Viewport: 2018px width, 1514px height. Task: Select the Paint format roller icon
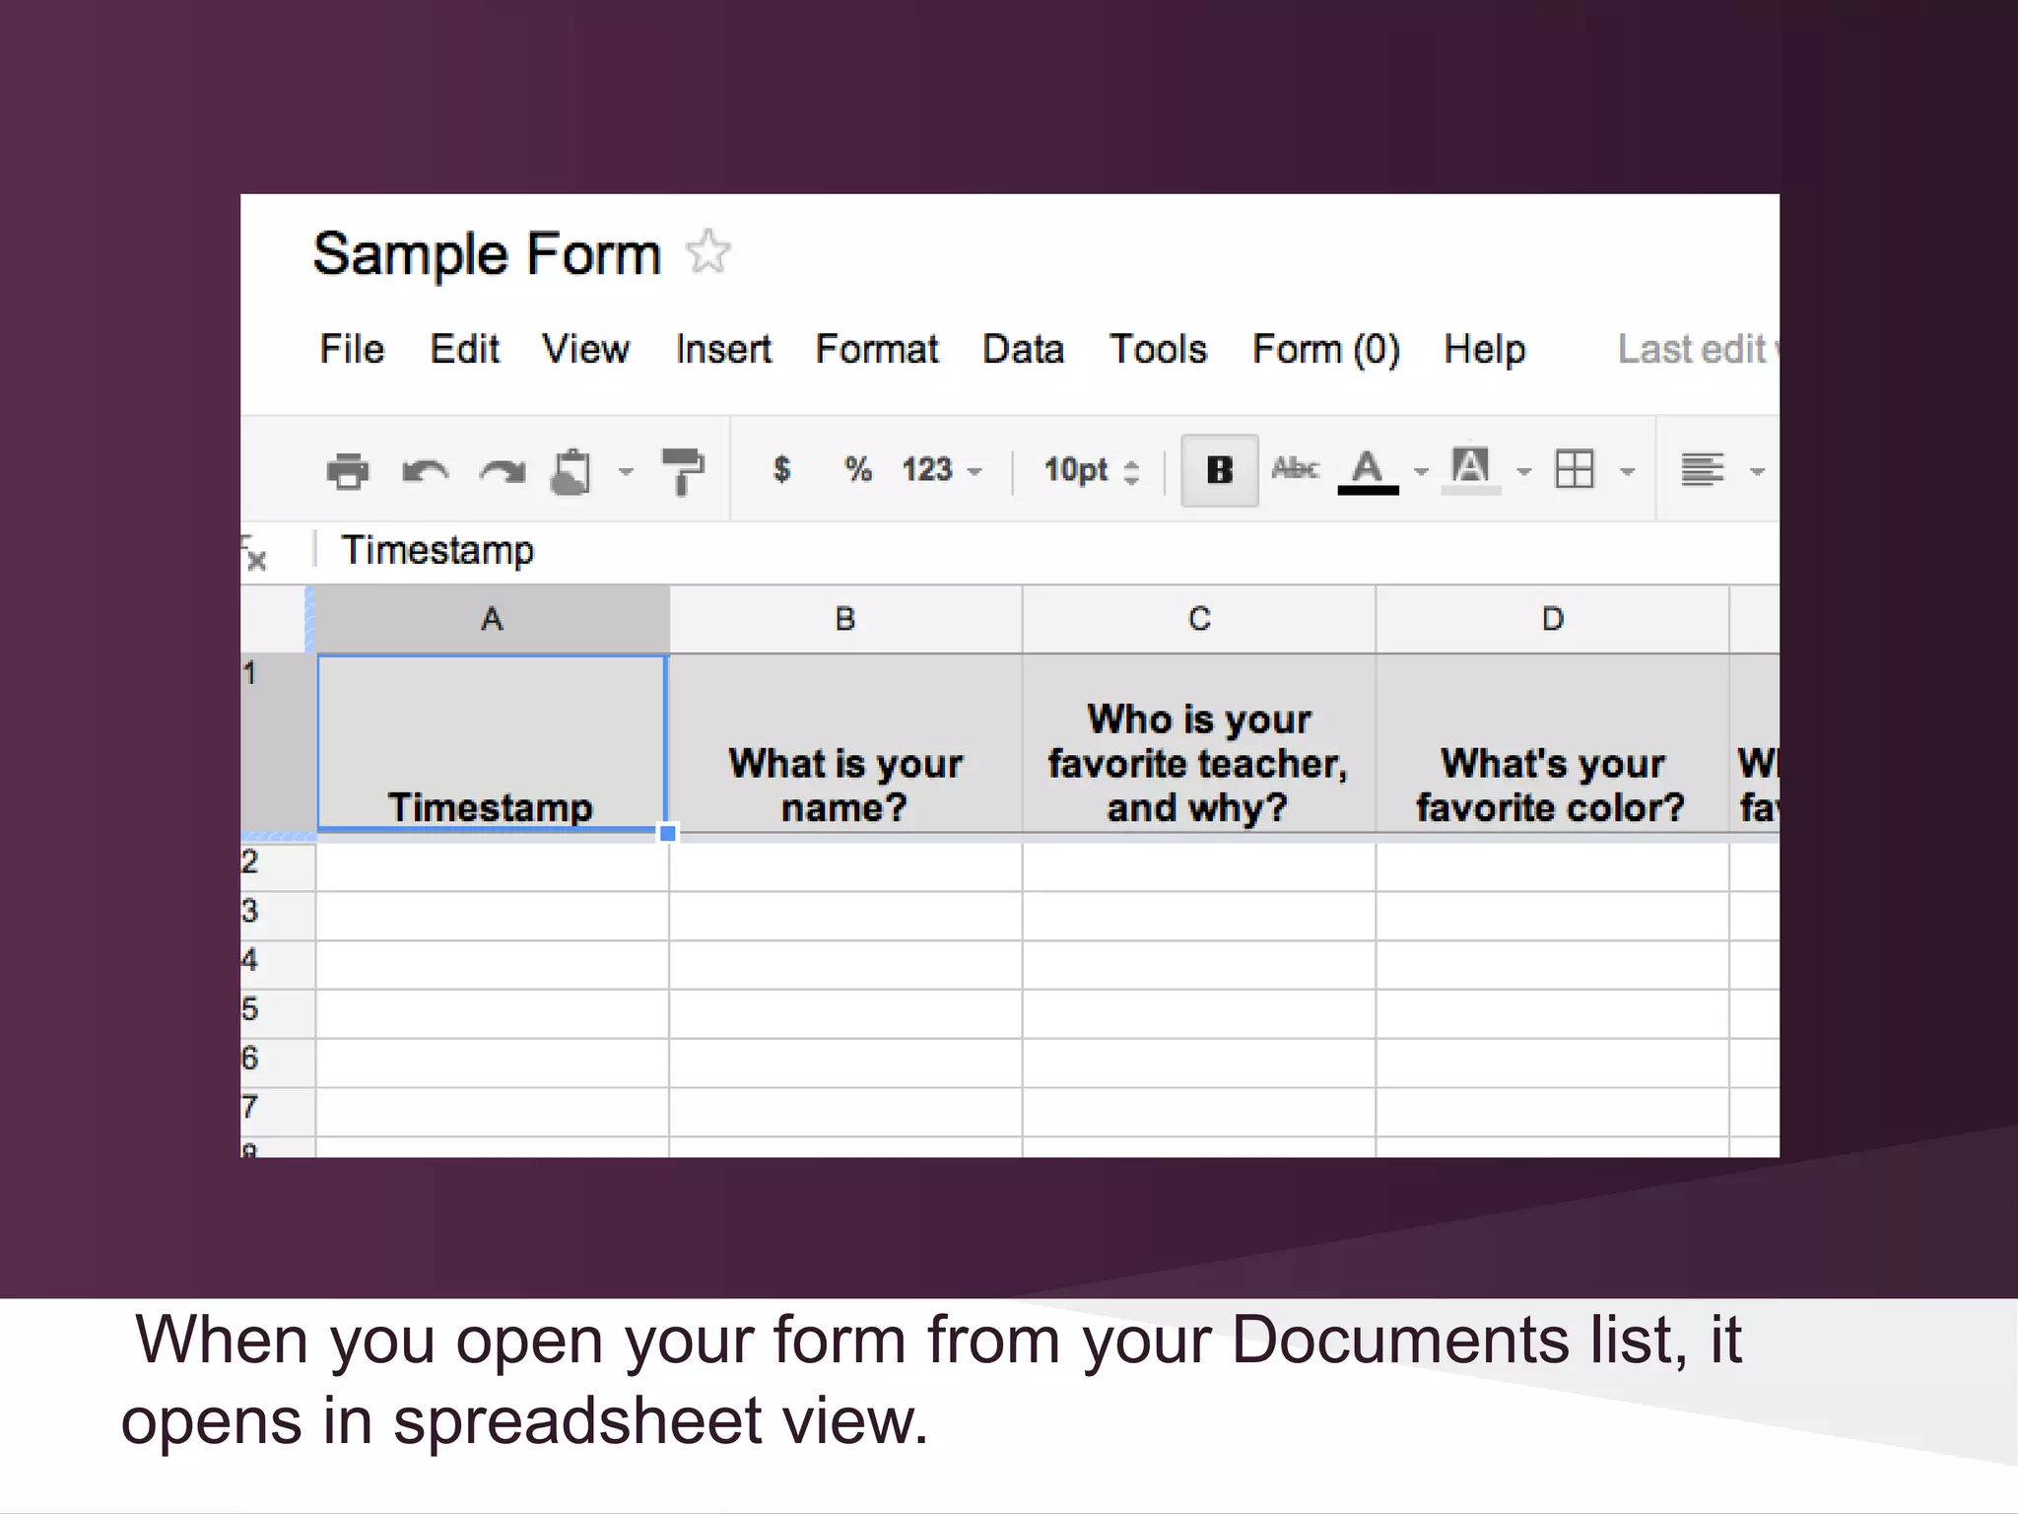pos(683,470)
